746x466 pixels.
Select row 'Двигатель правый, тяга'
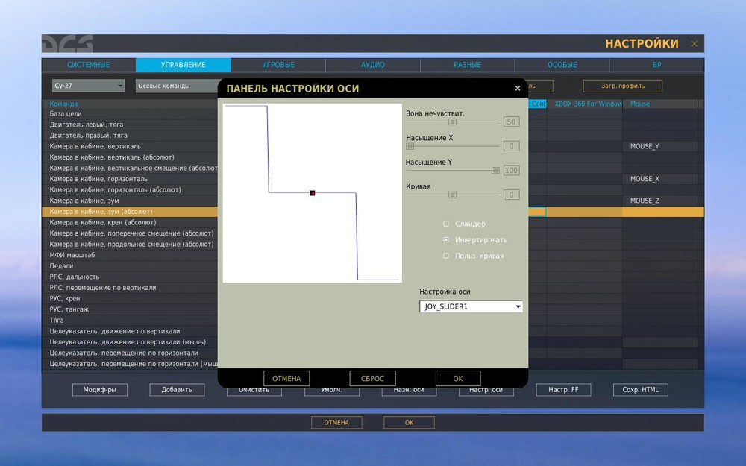pos(129,136)
